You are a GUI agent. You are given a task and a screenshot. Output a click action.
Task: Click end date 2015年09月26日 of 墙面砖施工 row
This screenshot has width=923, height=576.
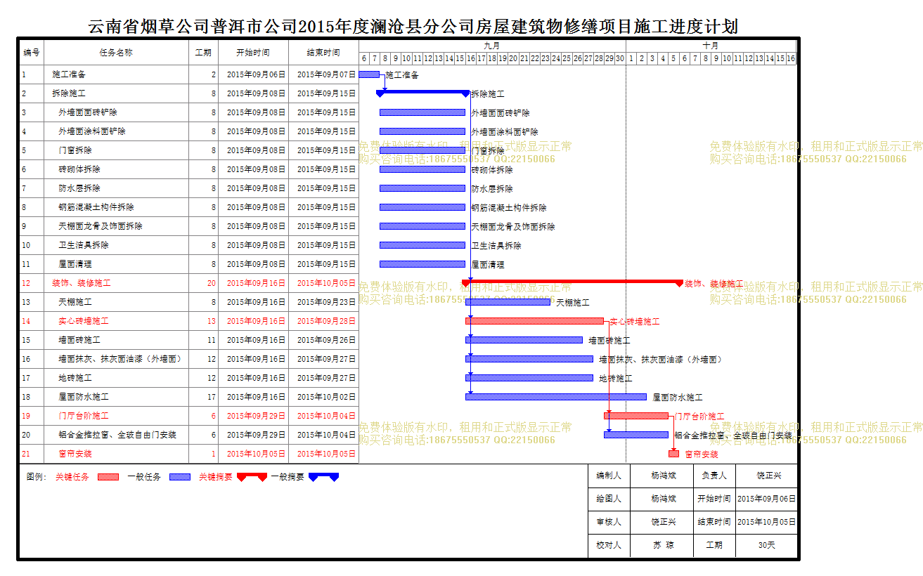point(326,340)
